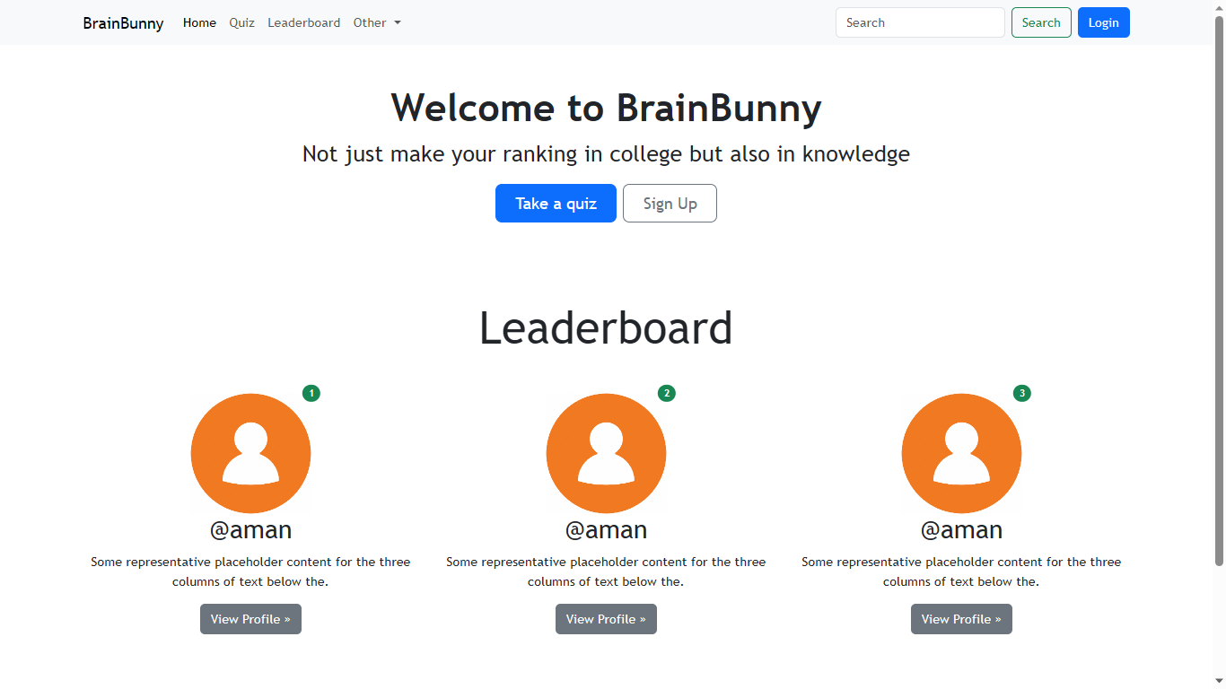Click the blue Login button
This screenshot has height=689, width=1226.
coord(1103,22)
